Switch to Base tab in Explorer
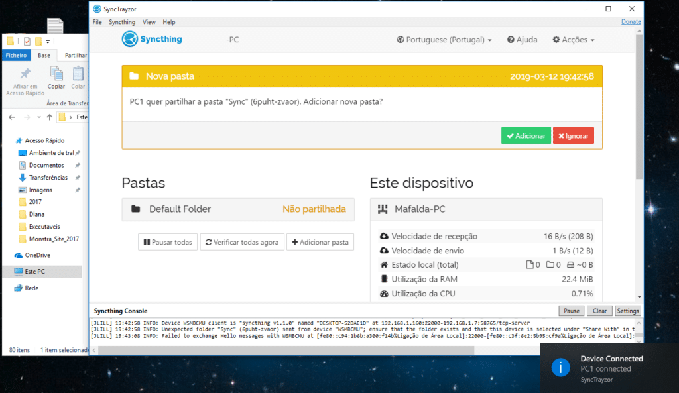The height and width of the screenshot is (393, 679). (x=44, y=55)
